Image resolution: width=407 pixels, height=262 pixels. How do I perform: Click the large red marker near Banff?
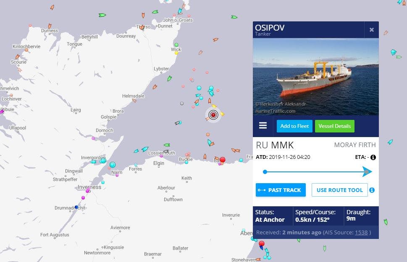[223, 160]
